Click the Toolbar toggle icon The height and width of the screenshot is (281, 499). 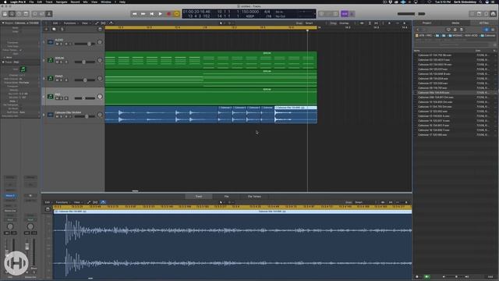click(26, 14)
